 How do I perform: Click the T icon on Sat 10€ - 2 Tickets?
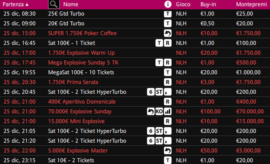(x=168, y=160)
